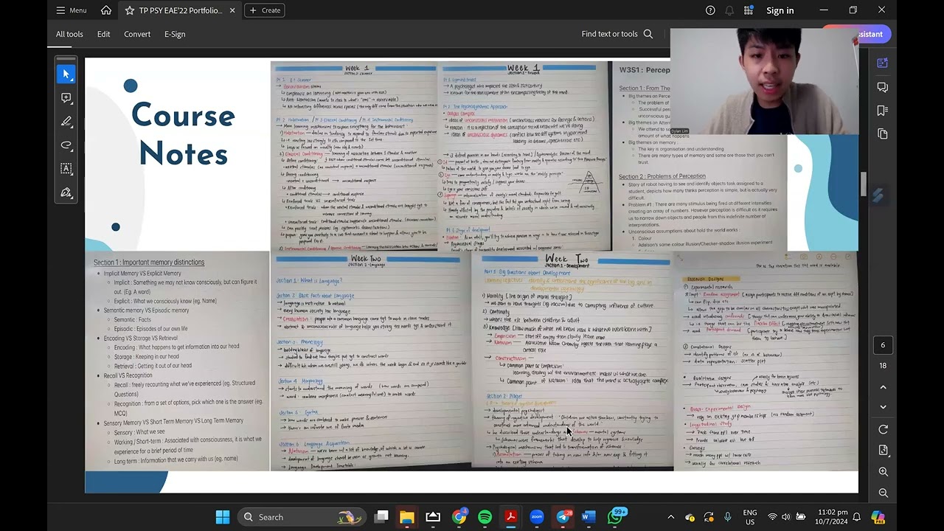
Task: Open the All tools panel
Action: 69,34
